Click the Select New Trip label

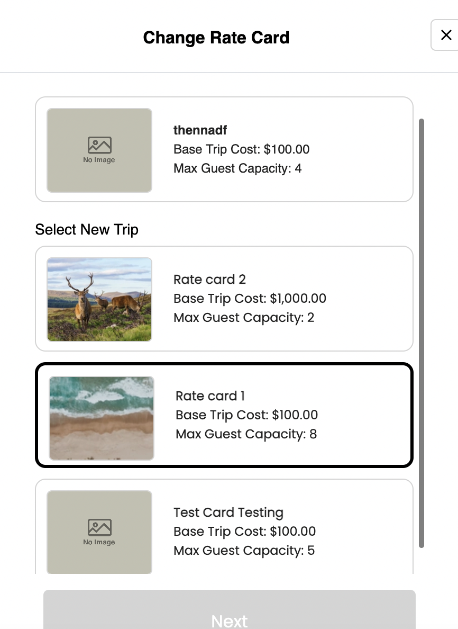[x=87, y=229]
